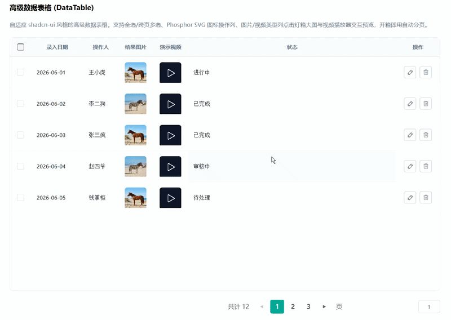Click the 状态 column header
The height and width of the screenshot is (320, 451).
(x=292, y=47)
